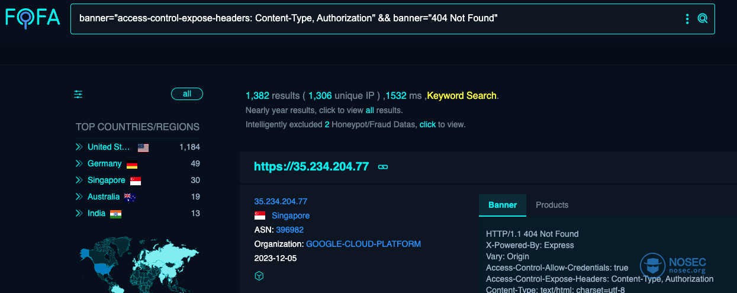Screen dimensions: 737x293
Task: Click the 35.234.204.77 IP address link
Action: coord(281,201)
